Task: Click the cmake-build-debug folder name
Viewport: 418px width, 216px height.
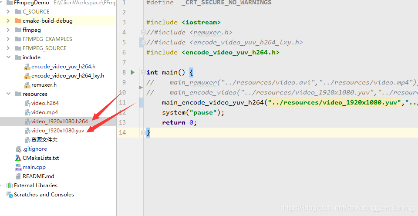Action: (x=47, y=20)
